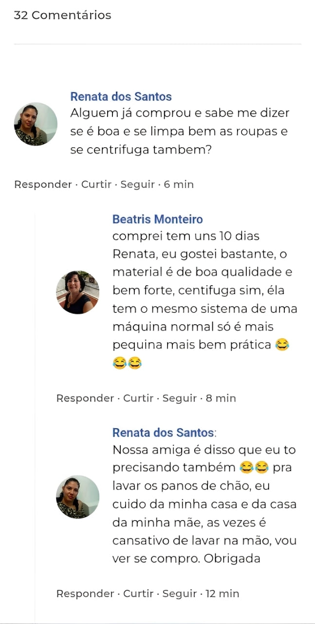315x624 pixels.
Task: Click Seguir under the 12 min reply
Action: point(179,593)
